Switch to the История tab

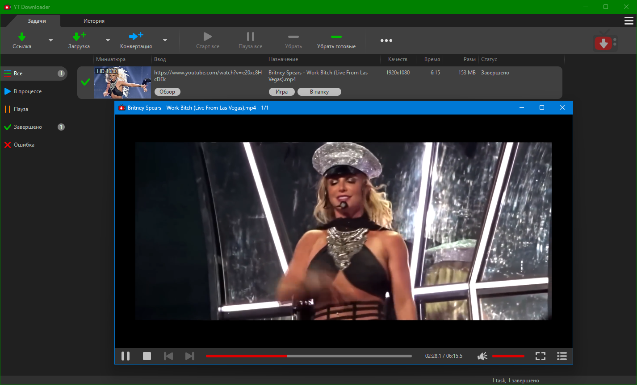[x=94, y=21]
